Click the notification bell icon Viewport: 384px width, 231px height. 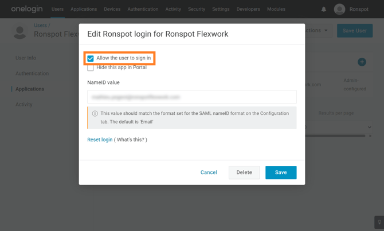(324, 9)
